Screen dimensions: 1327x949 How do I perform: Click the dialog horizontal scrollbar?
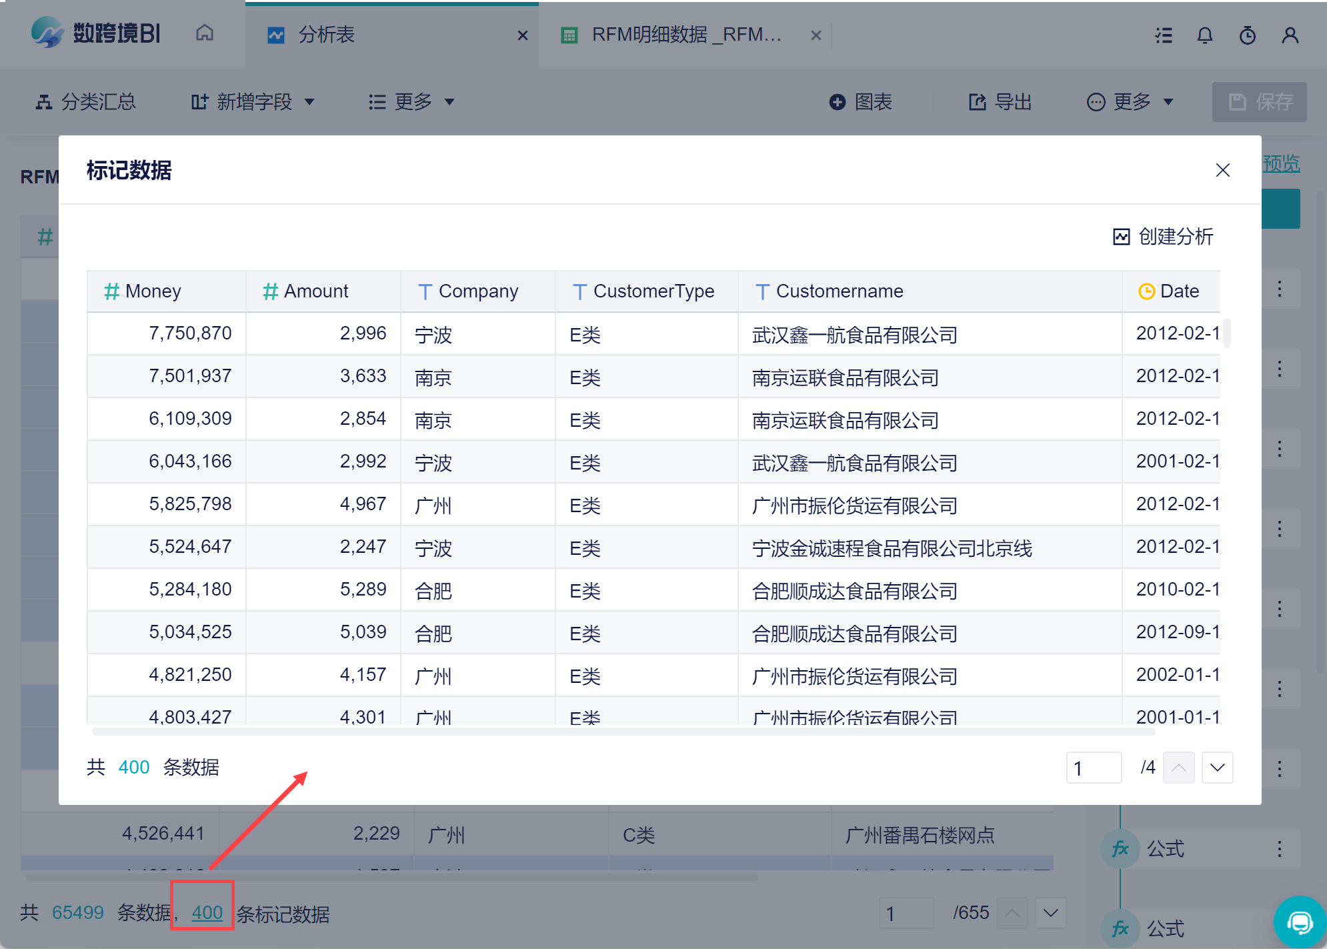click(623, 732)
